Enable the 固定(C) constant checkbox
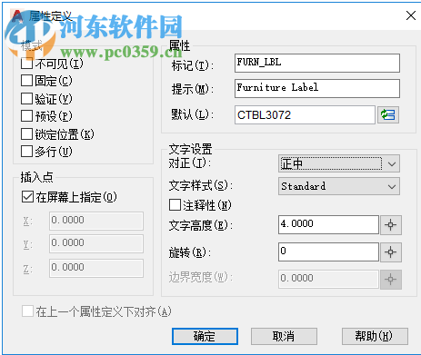 coord(26,81)
